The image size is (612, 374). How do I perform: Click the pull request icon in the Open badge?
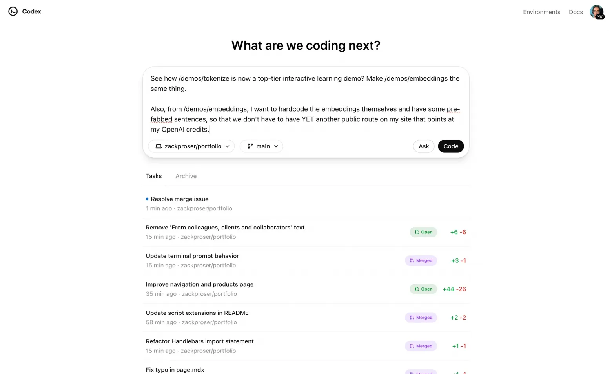pyautogui.click(x=417, y=232)
